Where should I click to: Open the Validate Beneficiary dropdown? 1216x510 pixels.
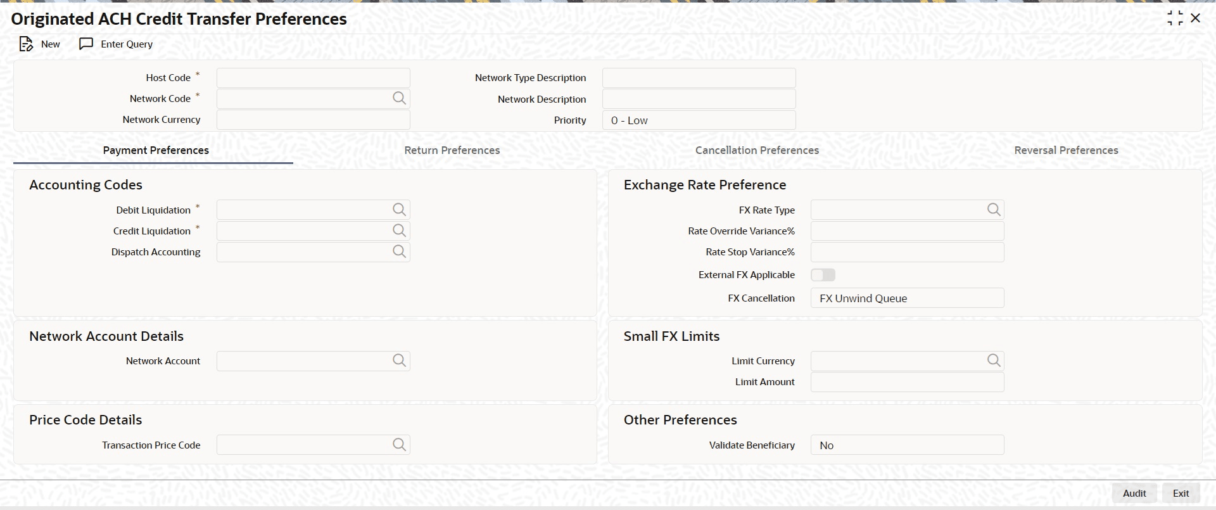point(907,445)
